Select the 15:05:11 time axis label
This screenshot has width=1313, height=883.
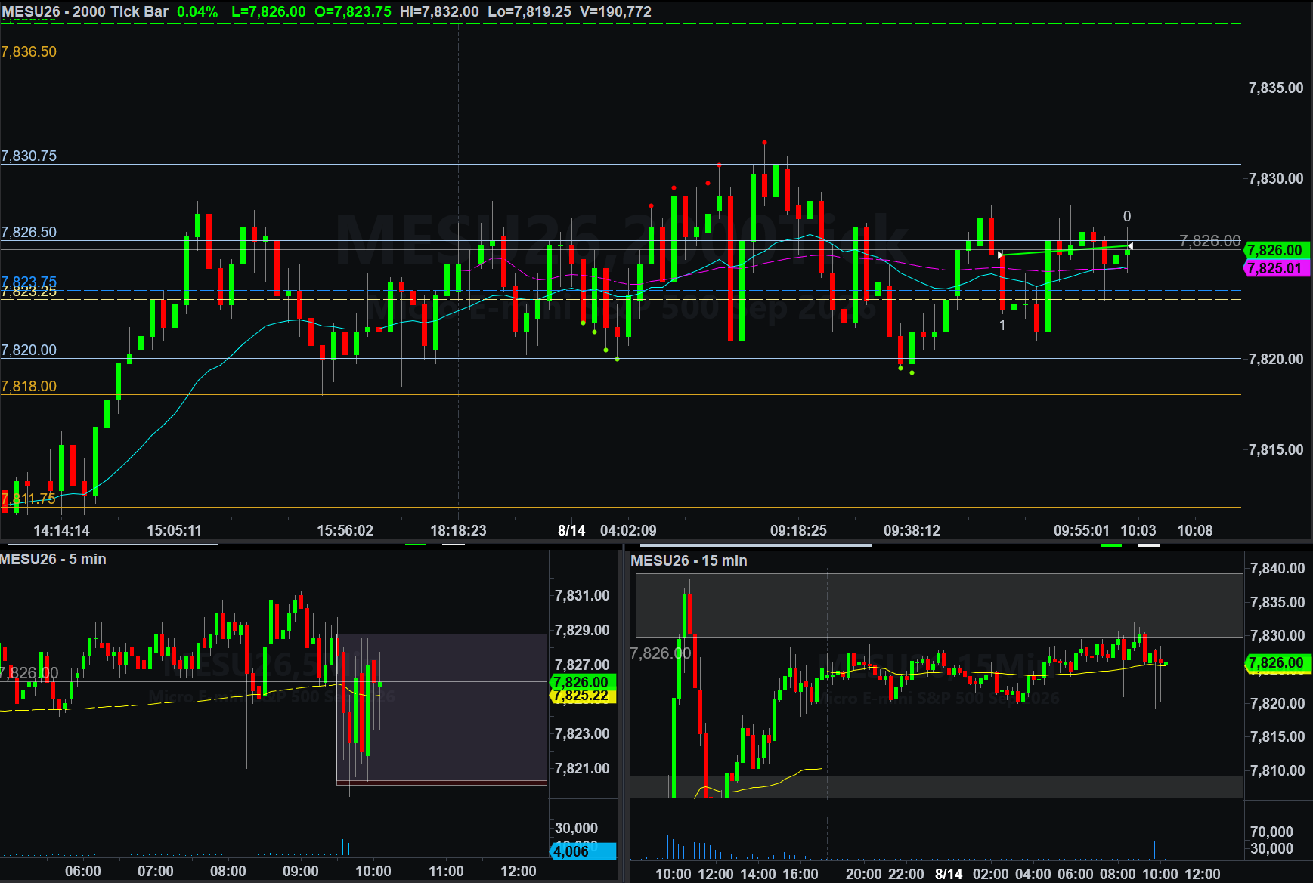174,530
